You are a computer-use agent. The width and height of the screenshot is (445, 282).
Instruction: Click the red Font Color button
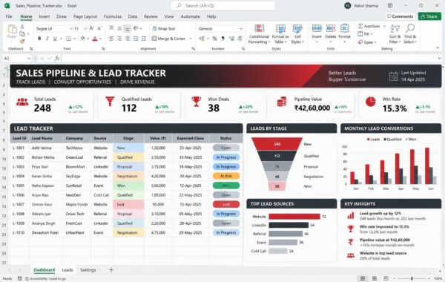click(x=95, y=39)
